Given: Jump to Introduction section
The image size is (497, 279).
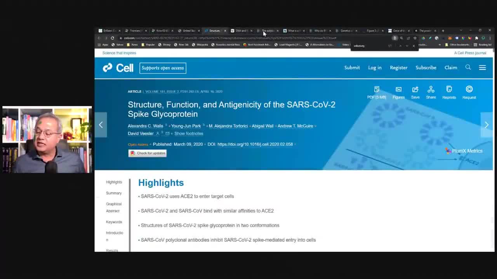Looking at the screenshot, I should [x=115, y=236].
